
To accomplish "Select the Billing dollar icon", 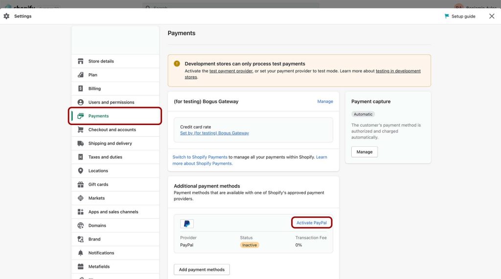I will coord(81,88).
